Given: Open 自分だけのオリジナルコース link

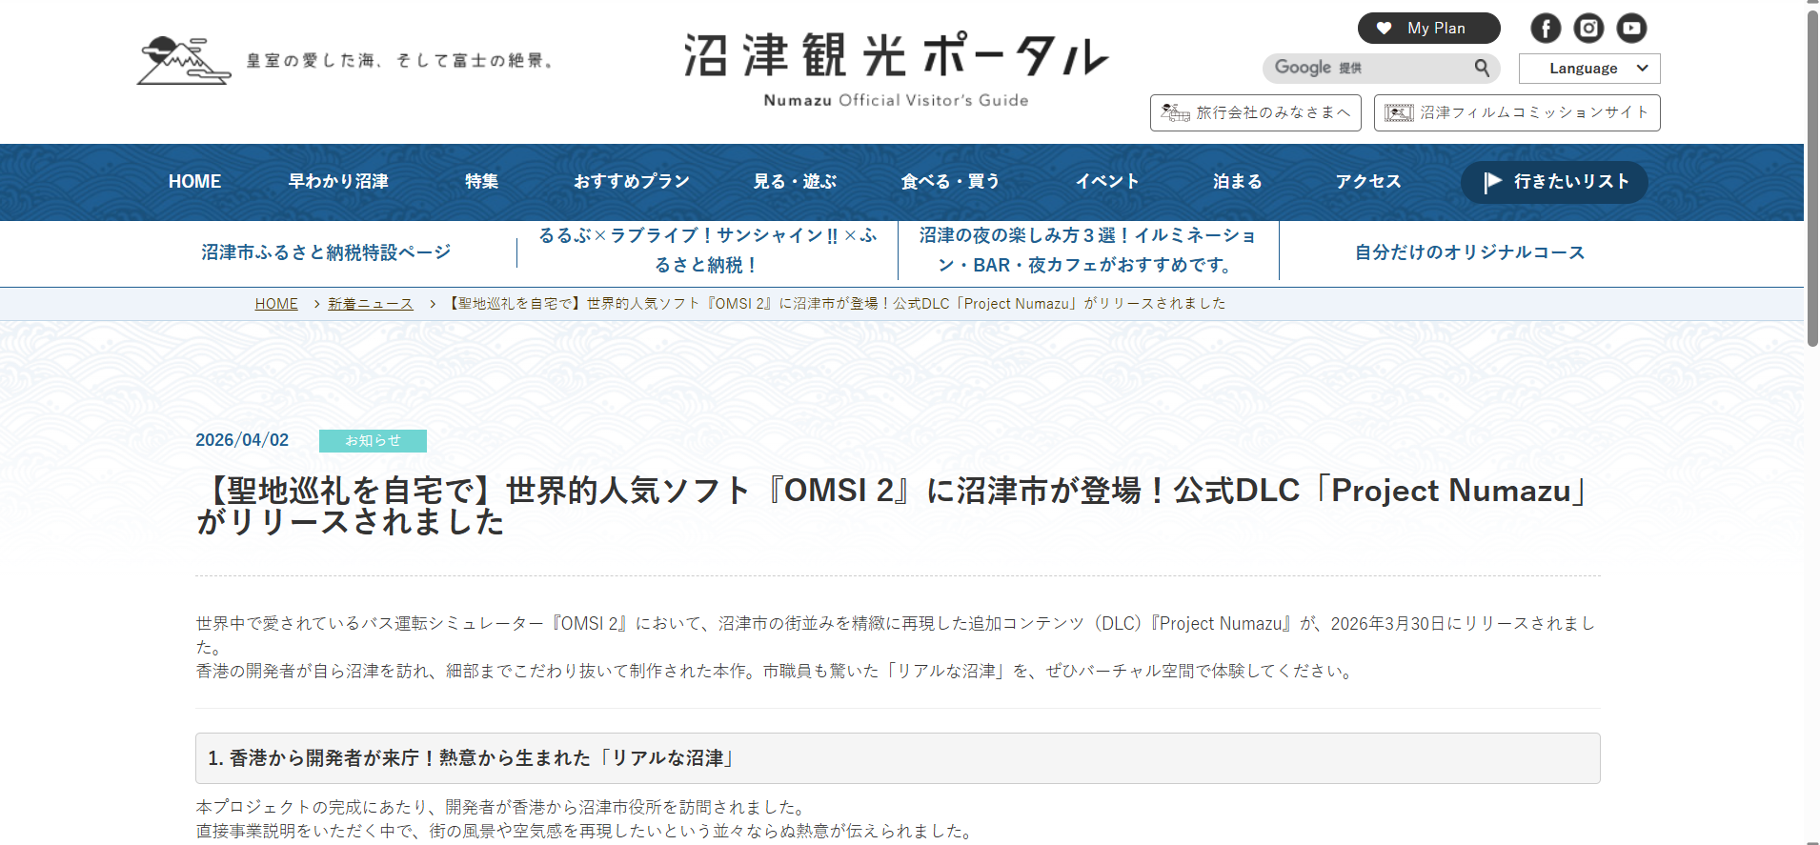Looking at the screenshot, I should (x=1469, y=252).
